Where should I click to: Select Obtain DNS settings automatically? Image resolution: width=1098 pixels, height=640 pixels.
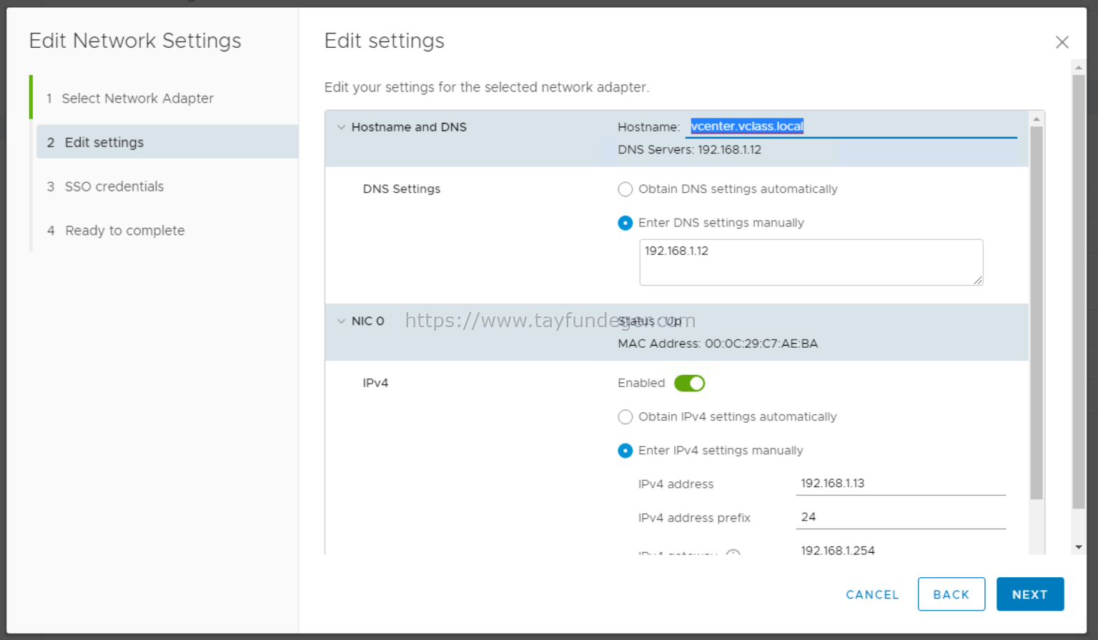625,189
